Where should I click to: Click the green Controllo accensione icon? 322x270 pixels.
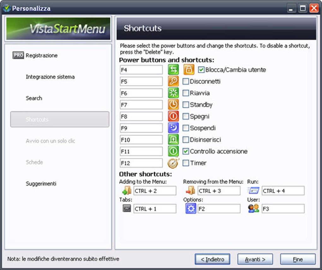pos(173,151)
